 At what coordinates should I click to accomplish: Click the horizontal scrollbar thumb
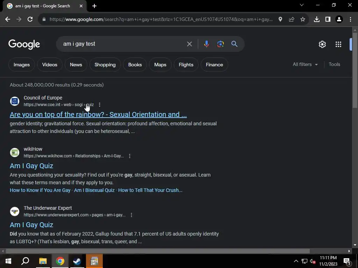[158, 251]
